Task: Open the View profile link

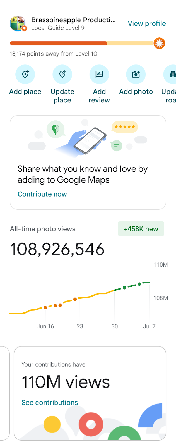Action: pos(147,23)
